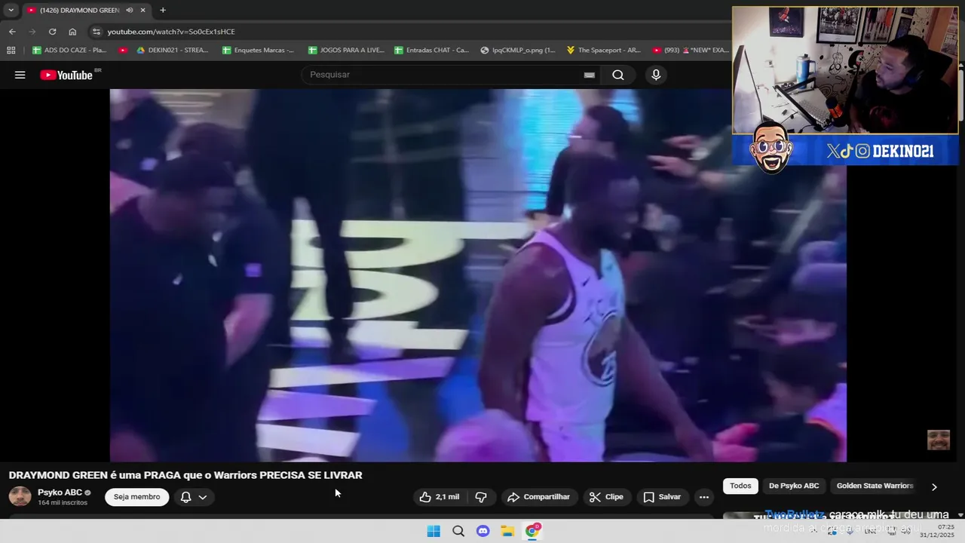The width and height of the screenshot is (965, 543).
Task: Show more chips with right arrow
Action: tap(934, 486)
